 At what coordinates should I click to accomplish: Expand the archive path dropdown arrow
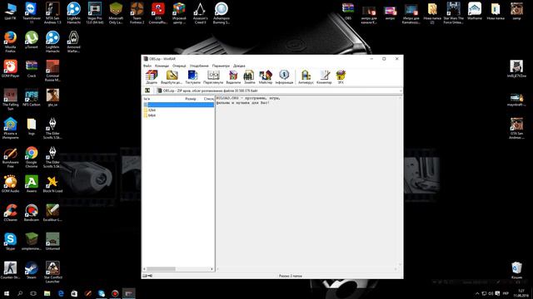(401, 91)
